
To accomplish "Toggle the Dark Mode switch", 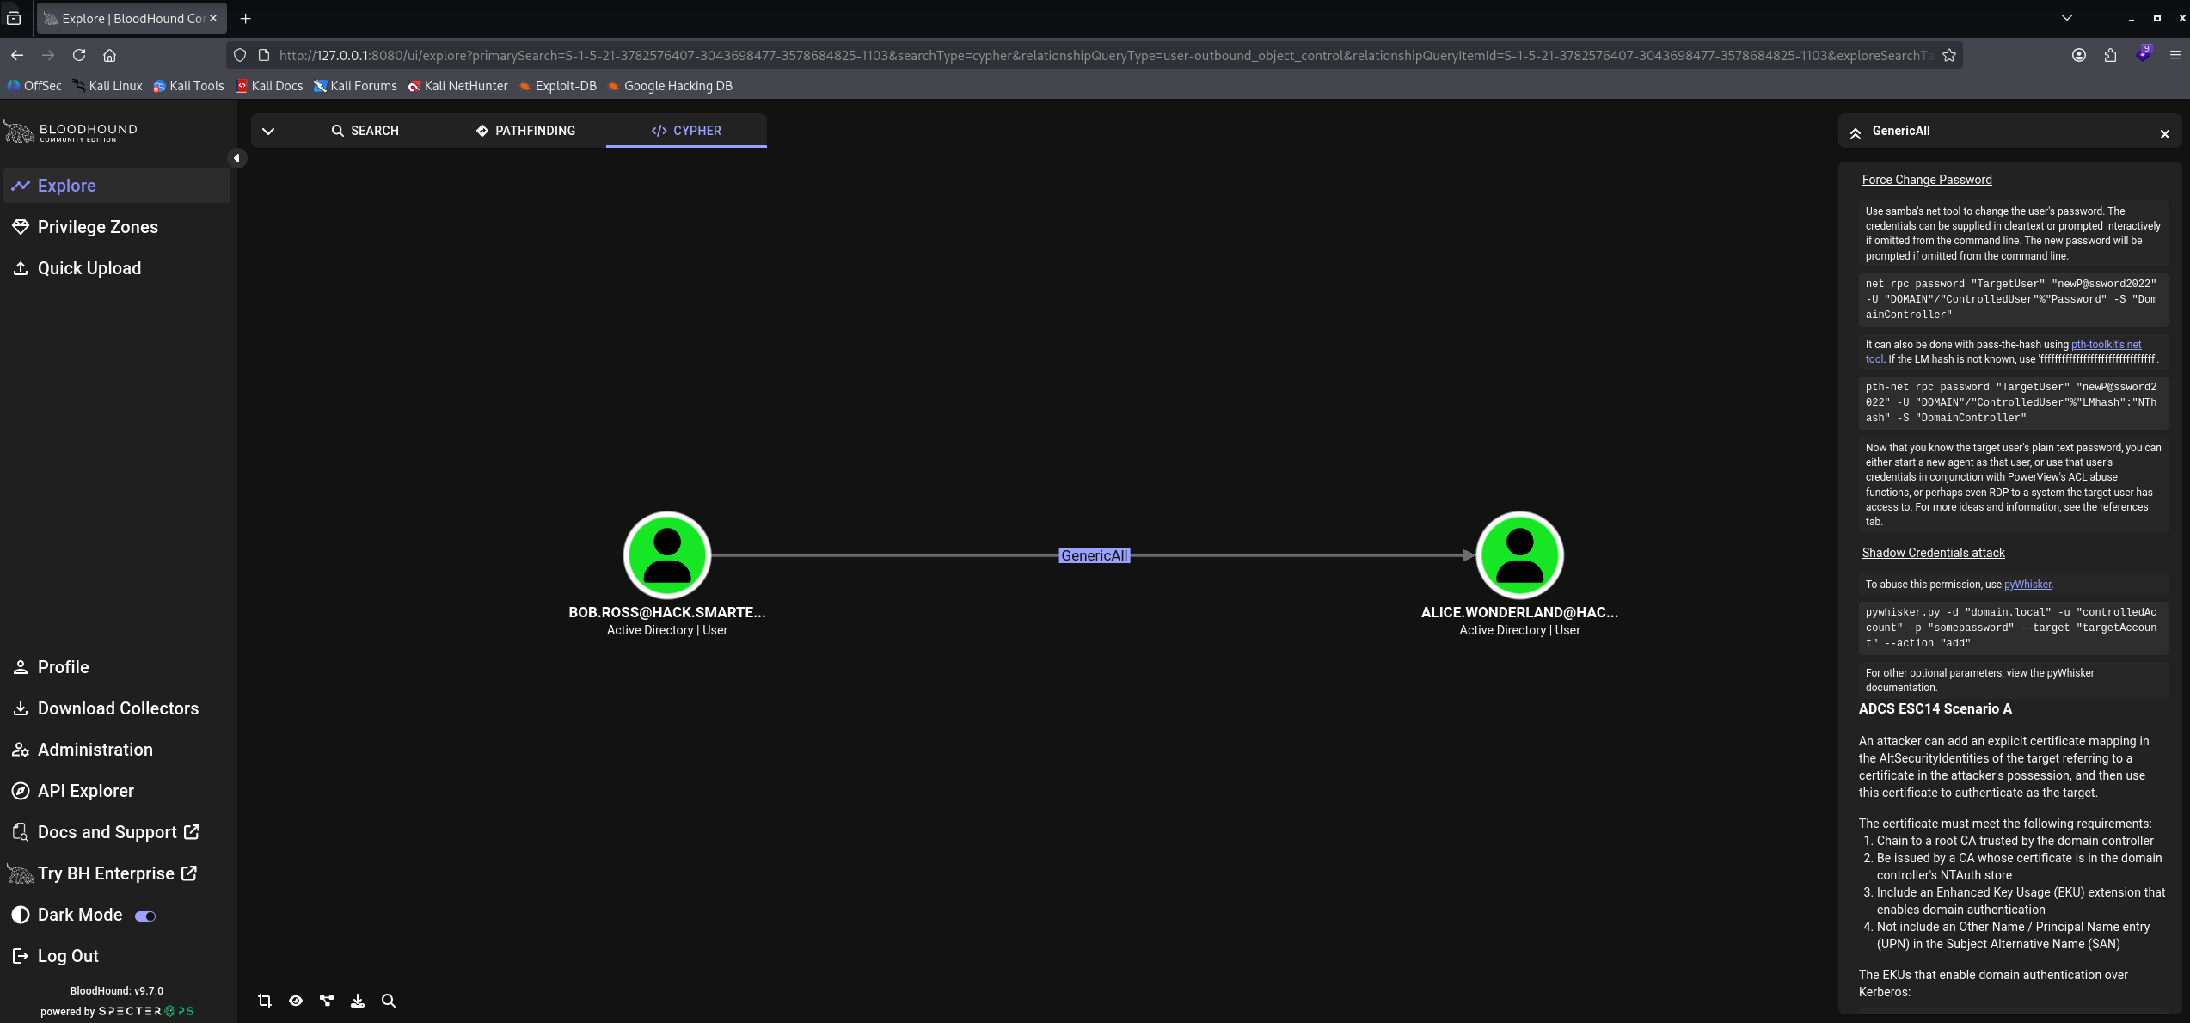I will coord(145,916).
